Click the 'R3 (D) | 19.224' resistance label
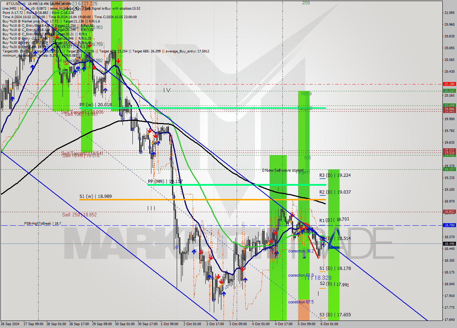Screen dimensions: 457x328 335,175
